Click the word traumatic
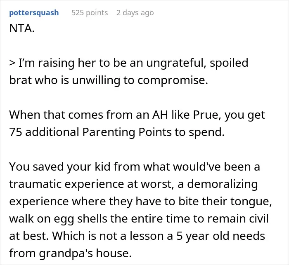This screenshot has width=289, height=265. coord(35,184)
